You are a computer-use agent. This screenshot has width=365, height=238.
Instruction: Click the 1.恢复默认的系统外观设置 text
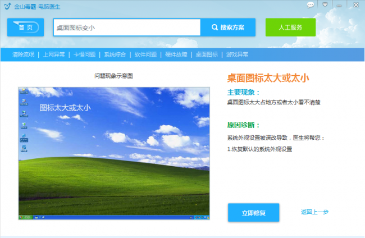coord(259,149)
